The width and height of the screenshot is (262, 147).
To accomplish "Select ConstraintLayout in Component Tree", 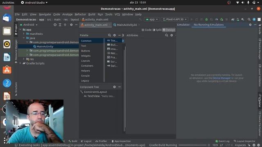I will coord(95,92).
